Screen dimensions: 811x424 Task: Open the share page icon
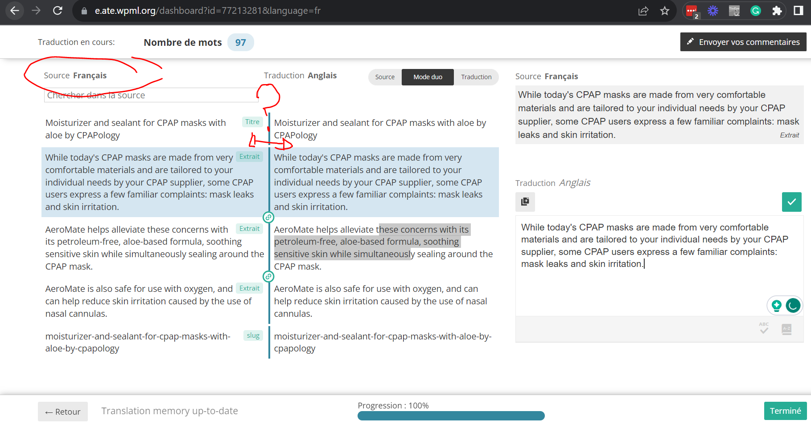click(x=643, y=11)
